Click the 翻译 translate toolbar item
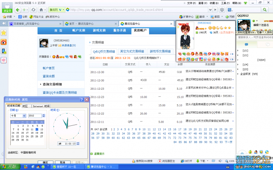273x170 pixels. tap(200, 17)
